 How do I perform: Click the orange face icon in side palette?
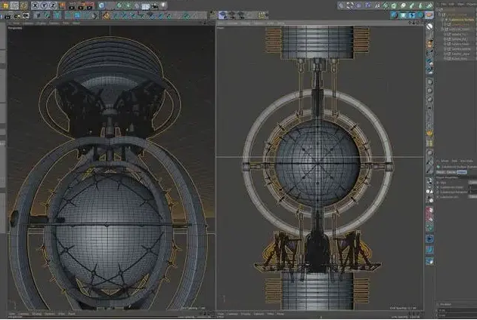point(429,134)
